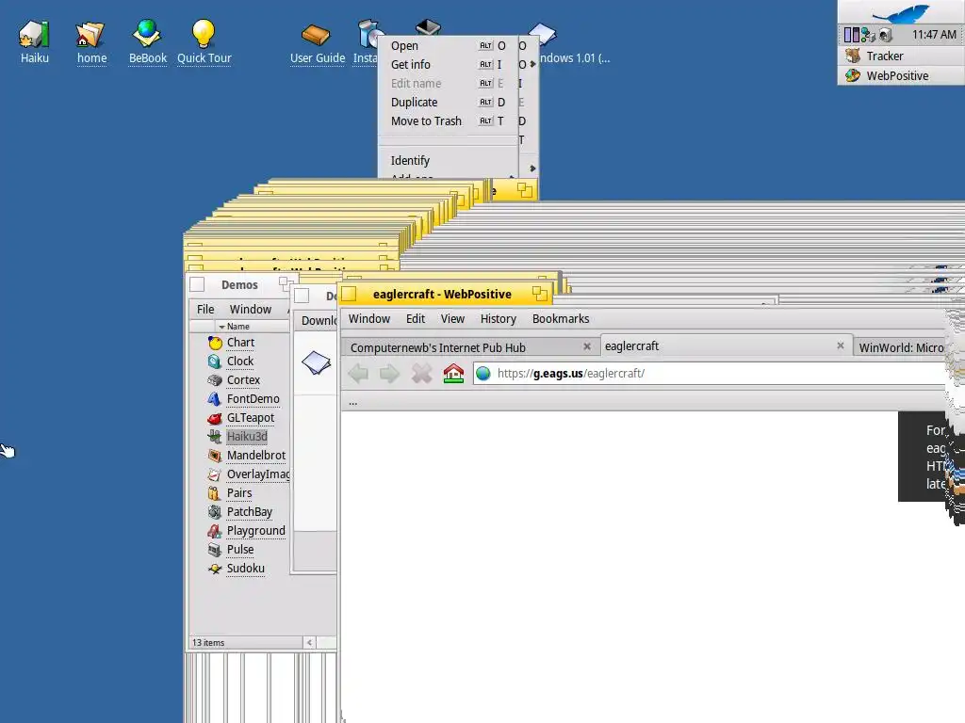This screenshot has width=965, height=723.
Task: Click the file icon in Downloads window
Action: click(317, 362)
